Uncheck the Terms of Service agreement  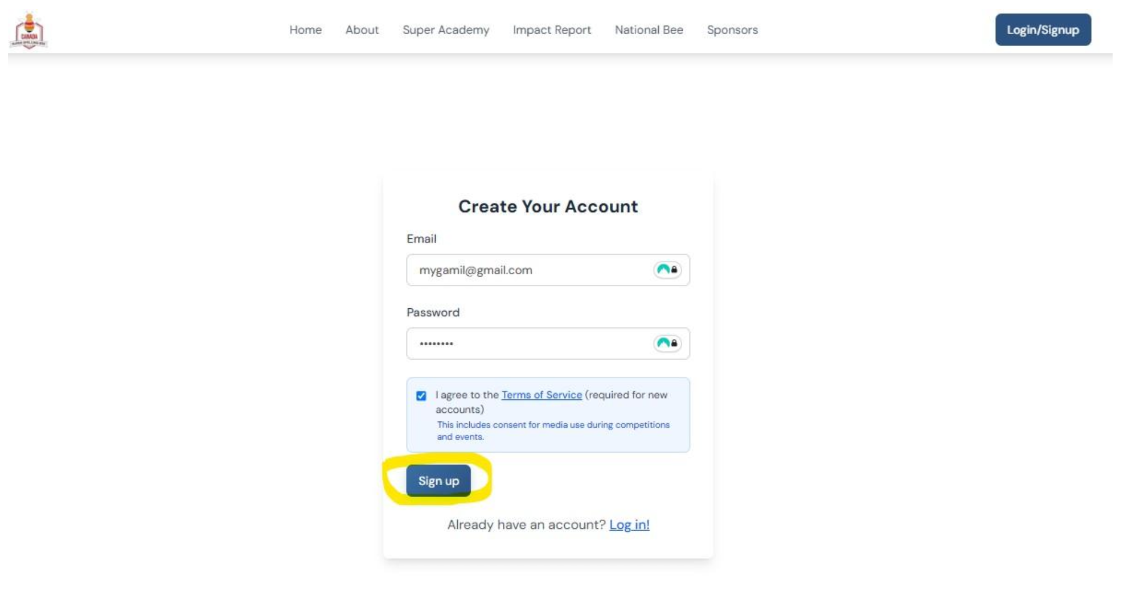click(x=420, y=395)
